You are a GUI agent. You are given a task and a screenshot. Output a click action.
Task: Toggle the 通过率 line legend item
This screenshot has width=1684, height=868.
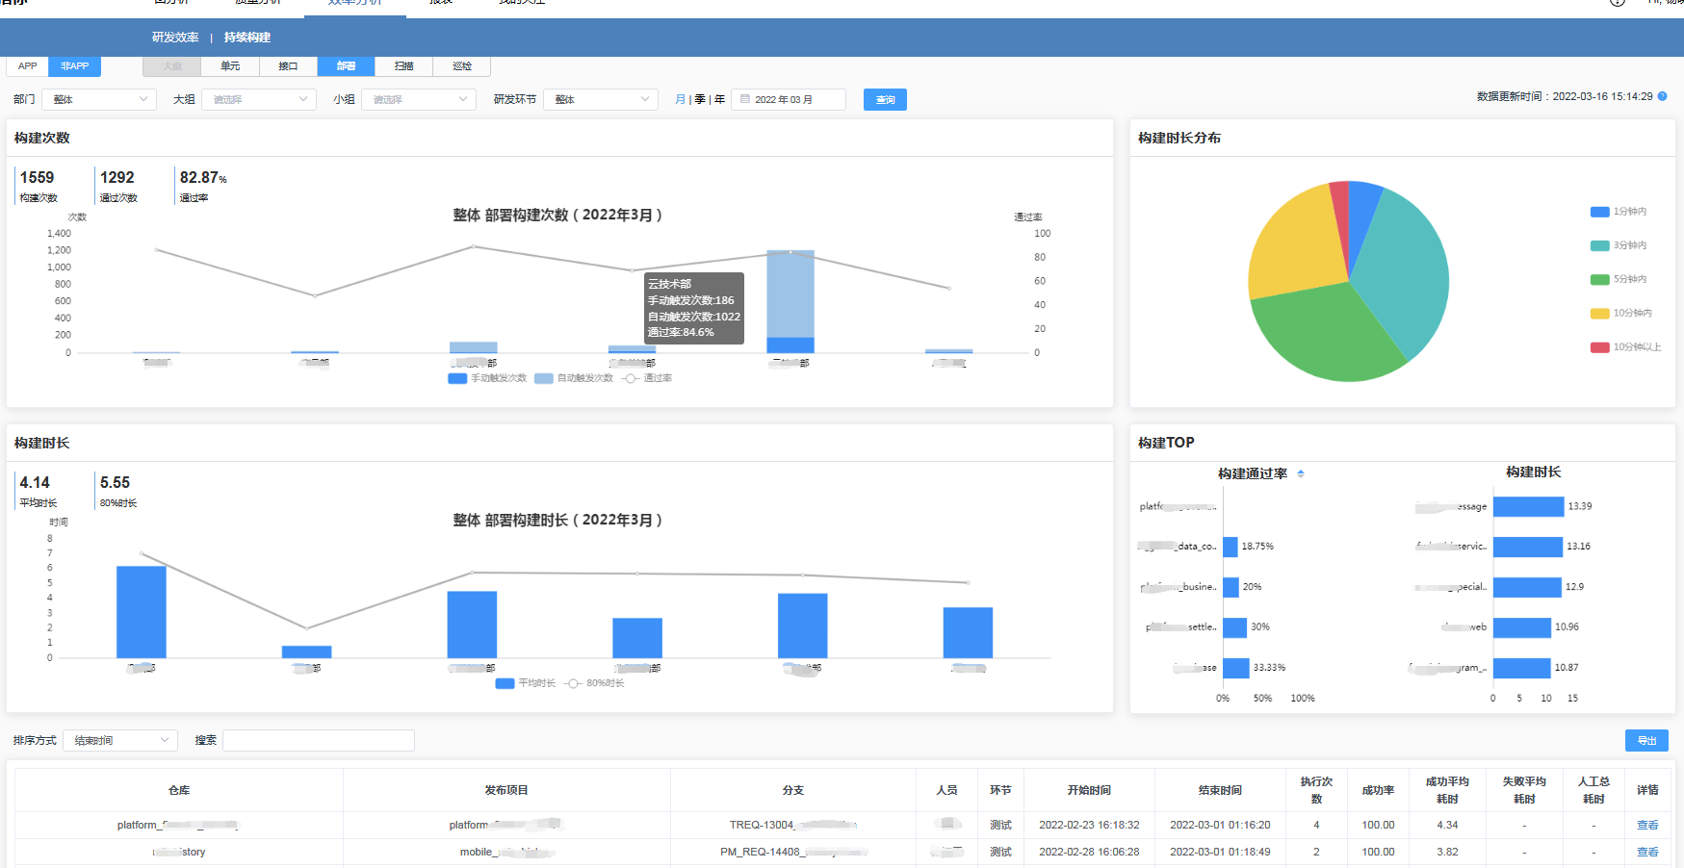pos(648,378)
